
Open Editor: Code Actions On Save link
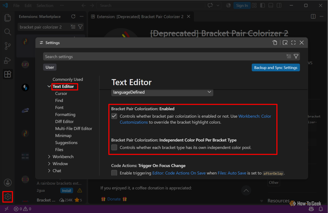[179, 173]
